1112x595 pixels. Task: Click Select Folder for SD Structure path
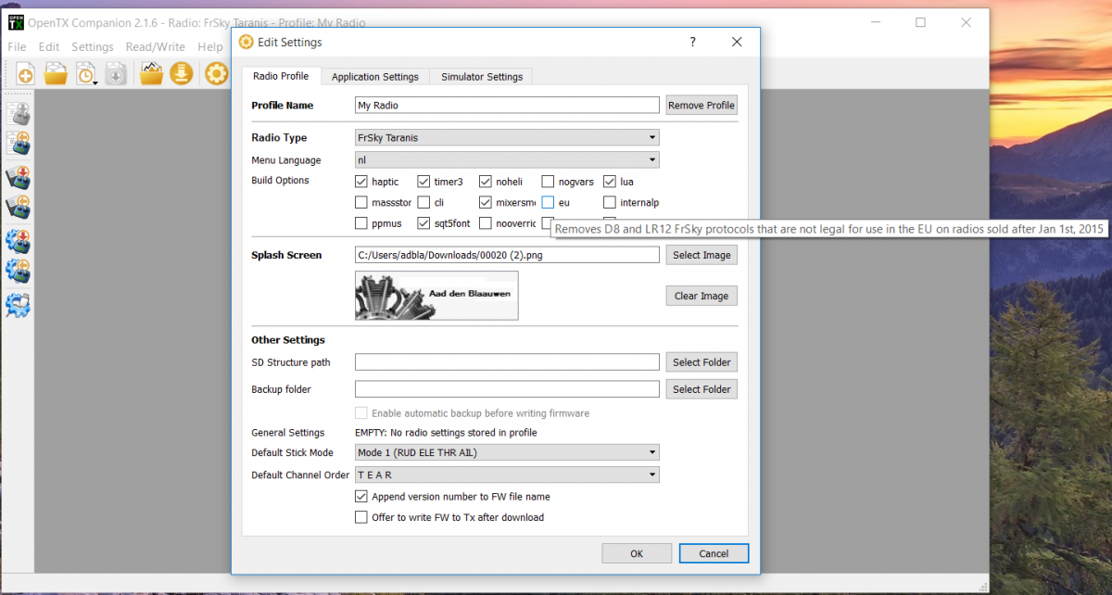pos(701,362)
